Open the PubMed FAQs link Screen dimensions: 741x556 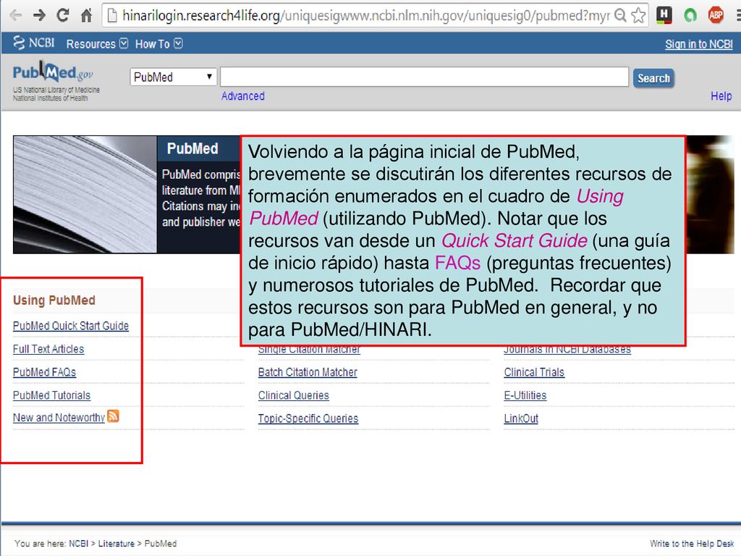44,372
